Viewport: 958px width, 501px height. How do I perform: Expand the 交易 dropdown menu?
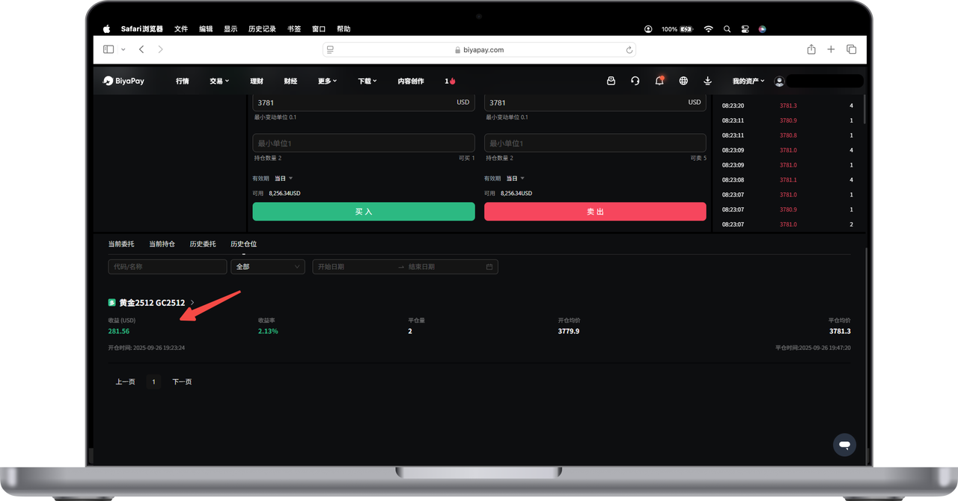tap(219, 81)
